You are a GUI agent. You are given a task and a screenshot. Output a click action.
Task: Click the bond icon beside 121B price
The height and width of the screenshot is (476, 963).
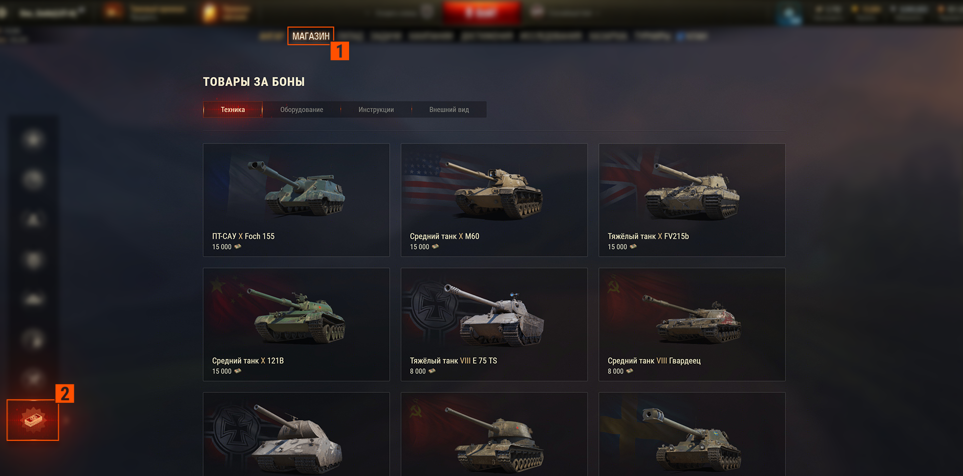(x=238, y=371)
